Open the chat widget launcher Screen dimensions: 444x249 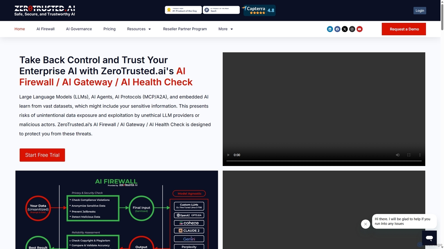(x=429, y=238)
